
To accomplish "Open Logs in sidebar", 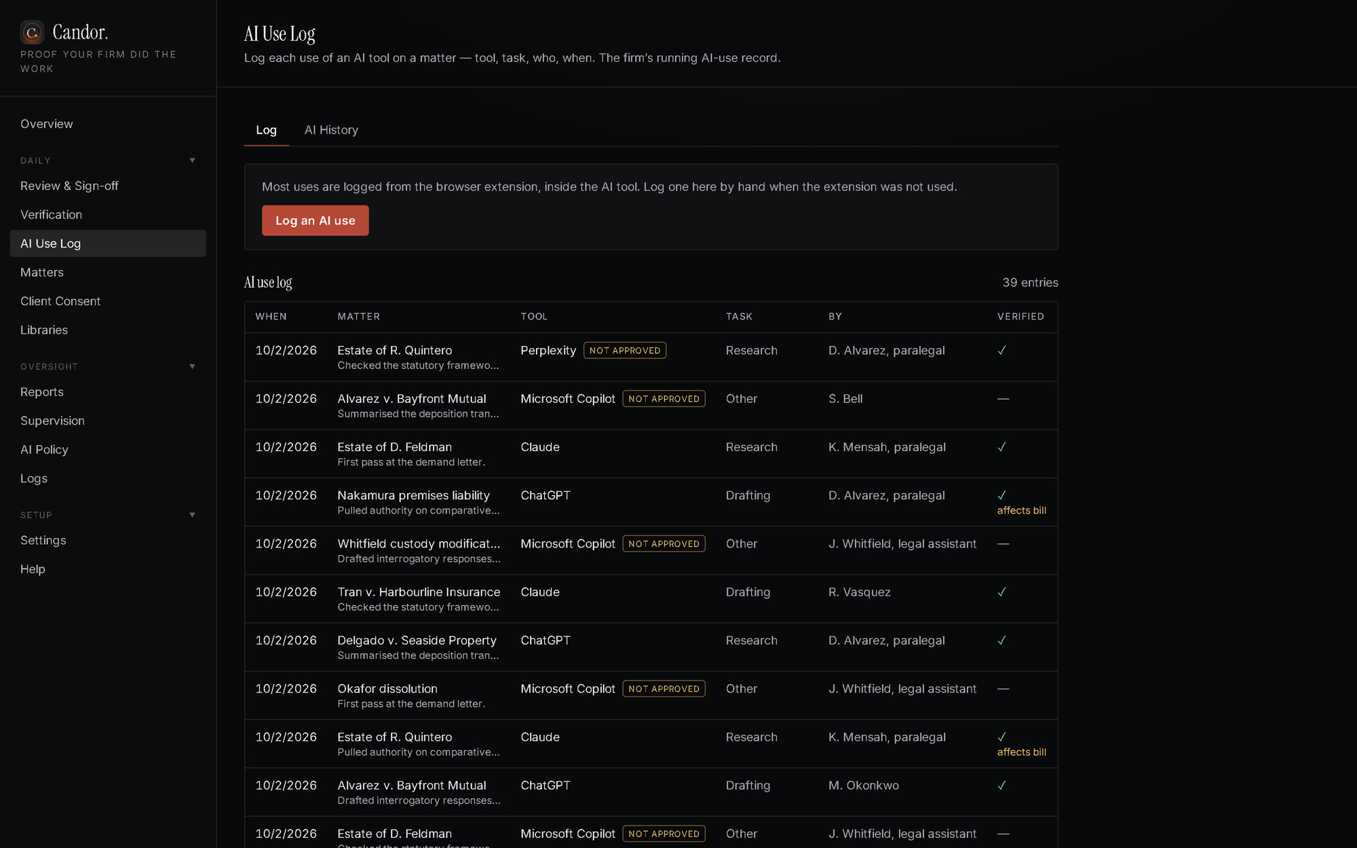I will 108,478.
